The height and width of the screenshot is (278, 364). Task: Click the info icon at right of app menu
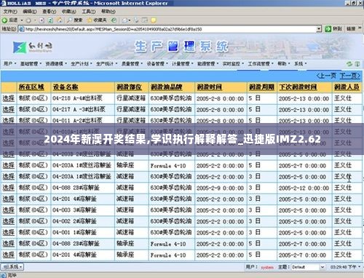(357, 64)
